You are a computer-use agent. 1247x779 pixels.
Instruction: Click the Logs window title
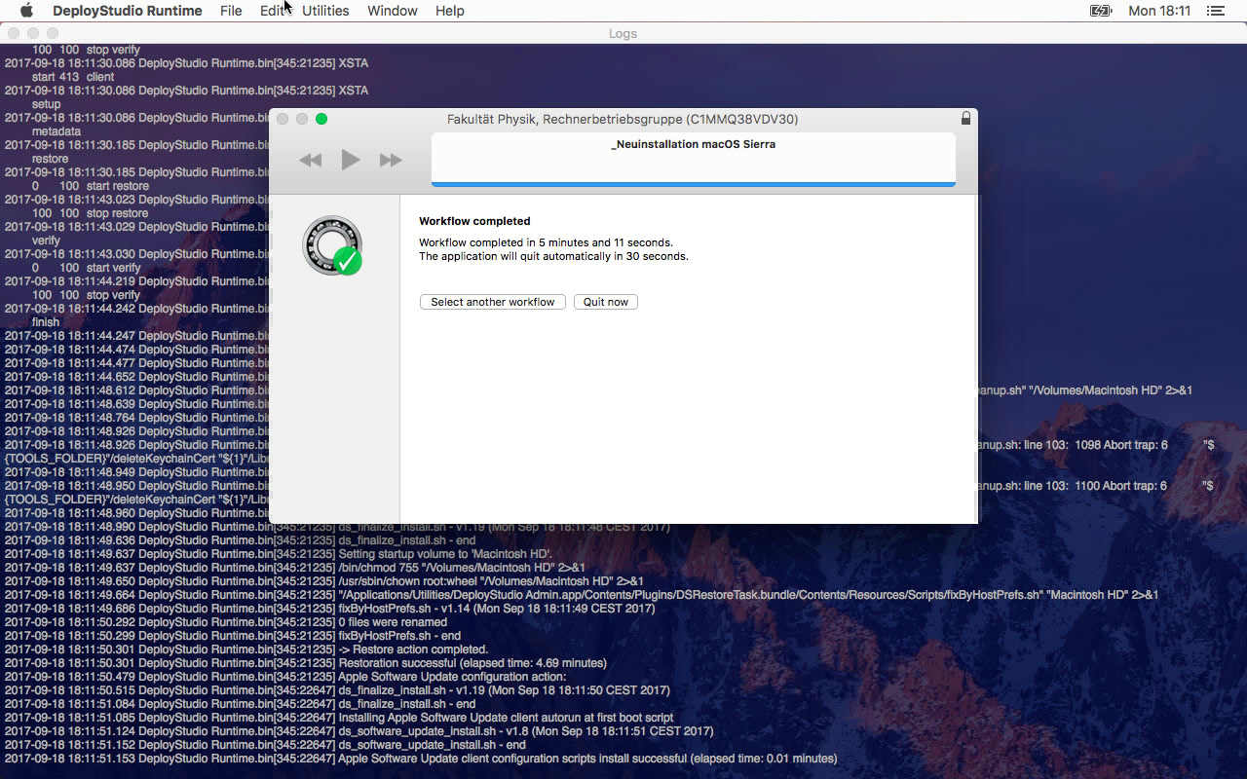pos(623,33)
